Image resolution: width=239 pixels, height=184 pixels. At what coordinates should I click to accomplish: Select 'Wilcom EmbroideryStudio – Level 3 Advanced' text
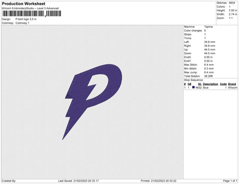tap(30, 8)
